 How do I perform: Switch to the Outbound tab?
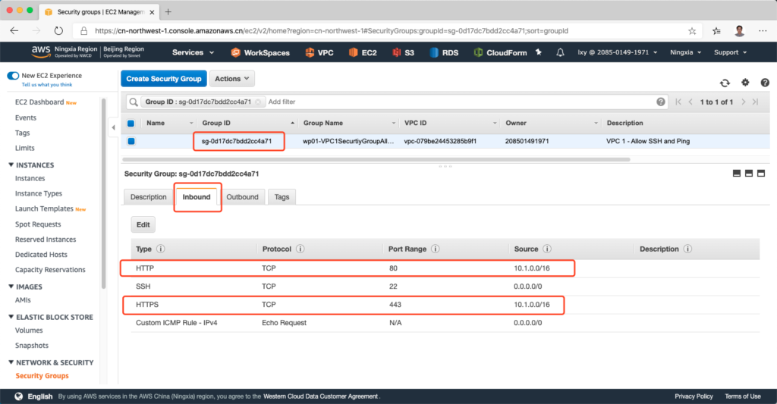242,197
